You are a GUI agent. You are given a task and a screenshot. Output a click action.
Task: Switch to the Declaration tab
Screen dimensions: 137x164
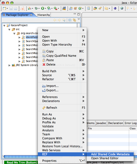click(115, 123)
